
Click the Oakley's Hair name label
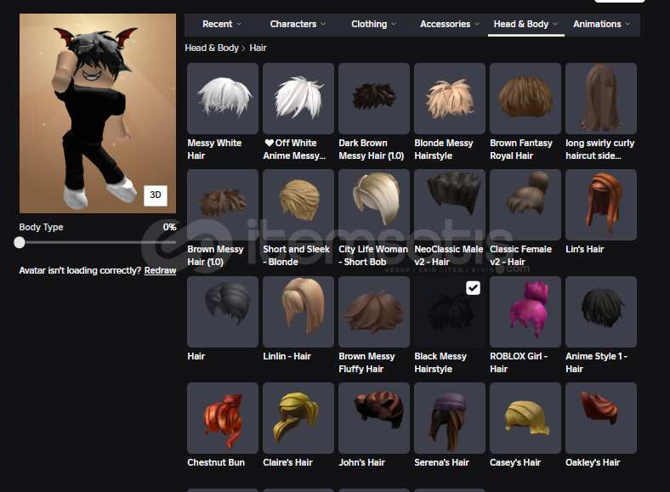pos(593,462)
